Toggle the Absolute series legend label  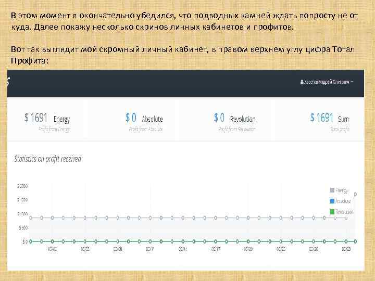[343, 201]
